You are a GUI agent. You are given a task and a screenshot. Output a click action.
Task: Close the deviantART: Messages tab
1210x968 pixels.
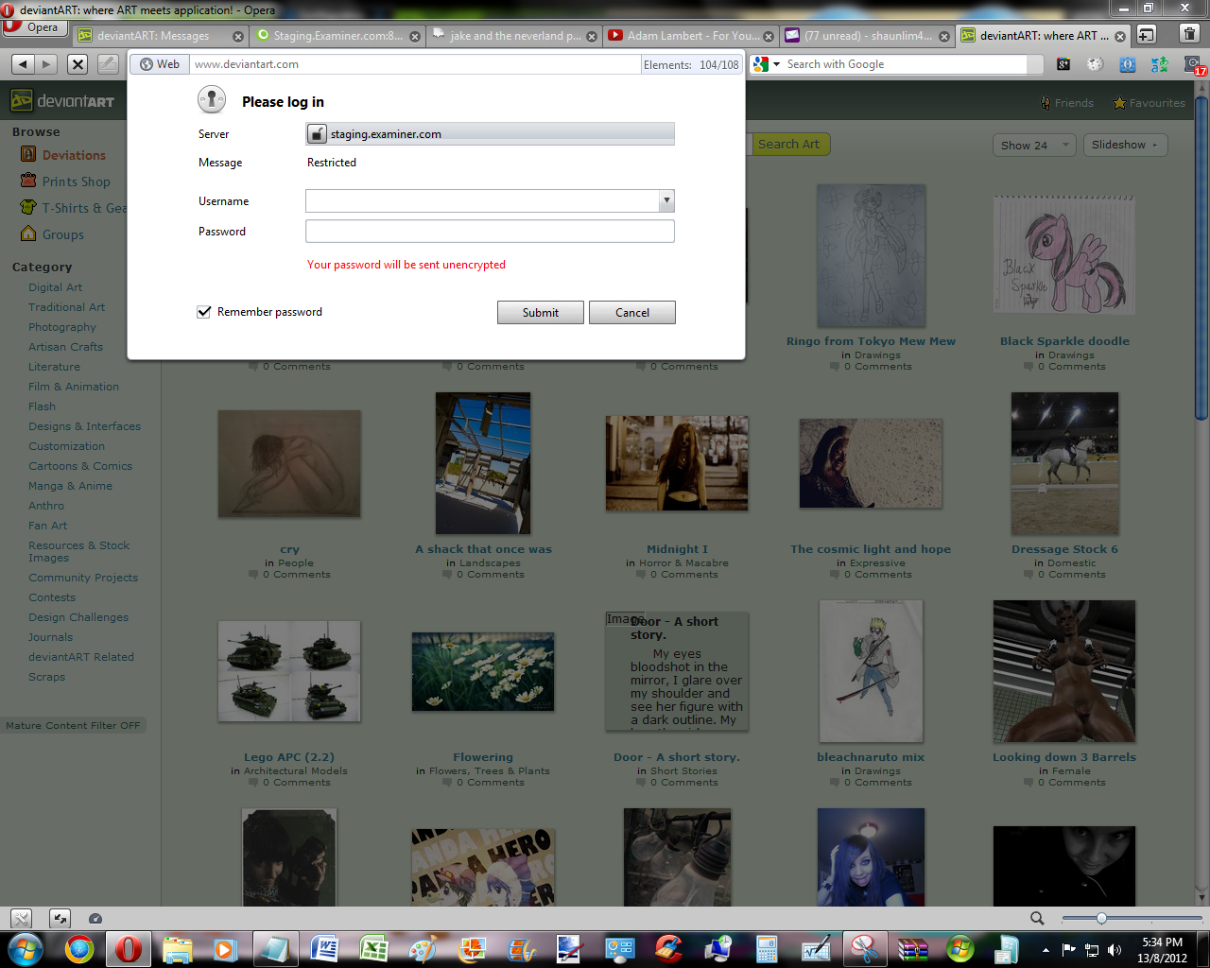238,37
